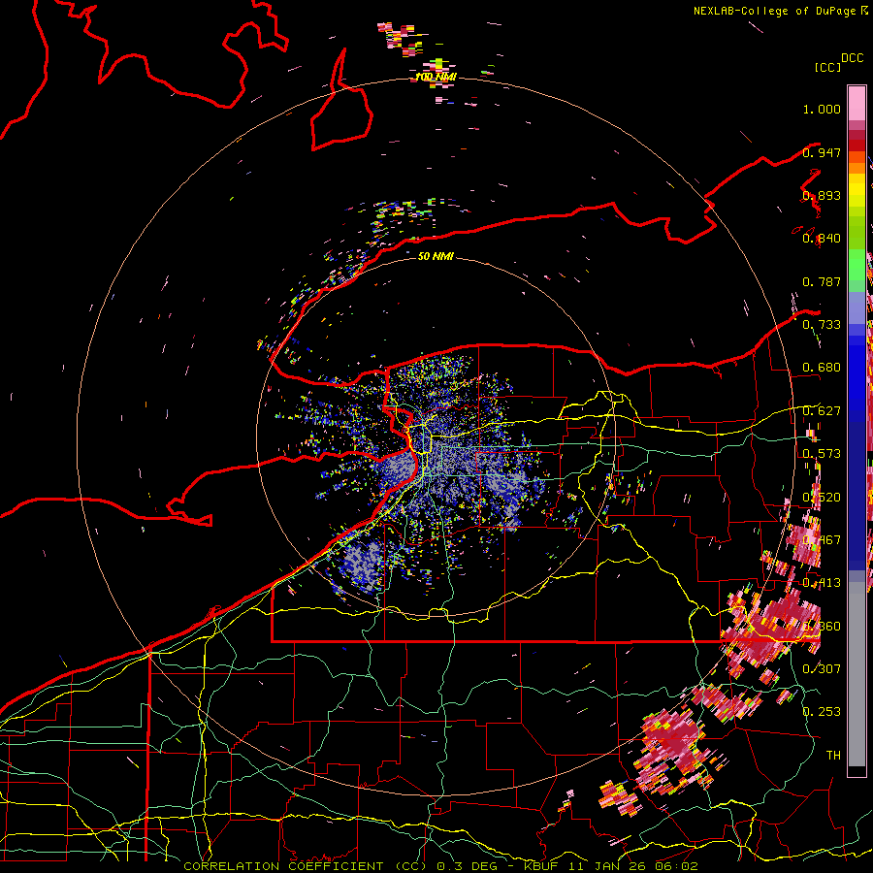
Task: Click the 100 NMI range ring label
Action: pyautogui.click(x=436, y=77)
